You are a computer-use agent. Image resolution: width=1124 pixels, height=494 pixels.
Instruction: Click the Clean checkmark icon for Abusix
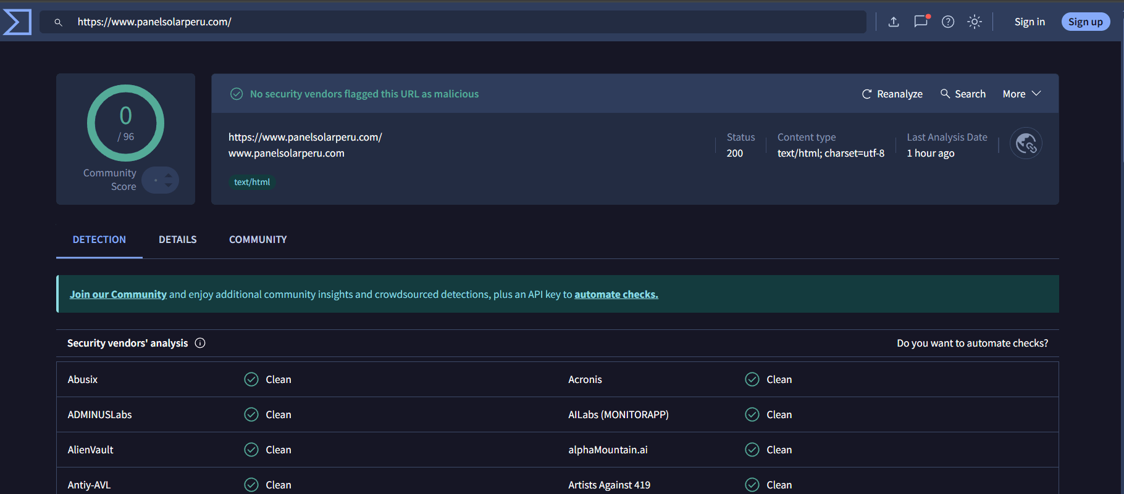[251, 379]
